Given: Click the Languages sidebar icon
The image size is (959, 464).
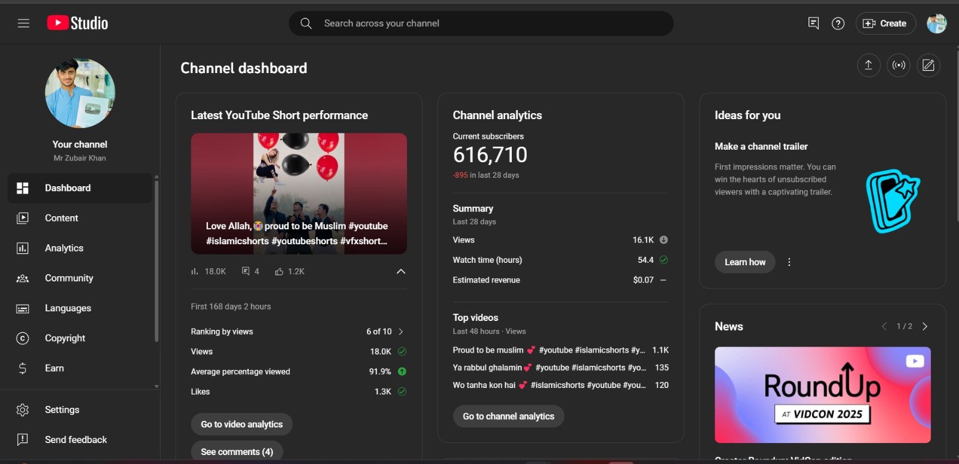Looking at the screenshot, I should tap(23, 309).
